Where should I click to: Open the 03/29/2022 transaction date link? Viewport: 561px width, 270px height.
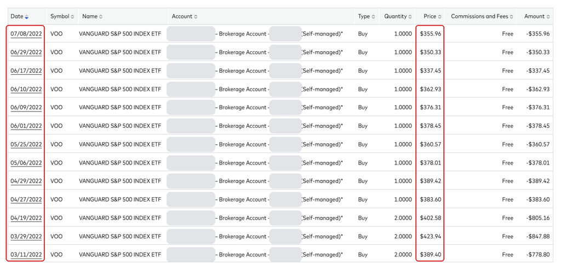tap(26, 237)
